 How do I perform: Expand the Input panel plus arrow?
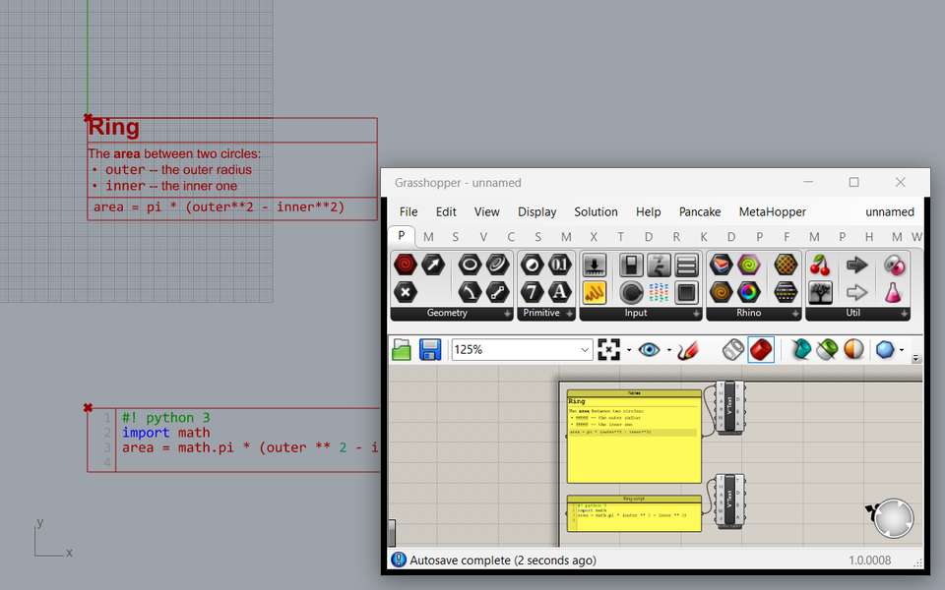696,314
